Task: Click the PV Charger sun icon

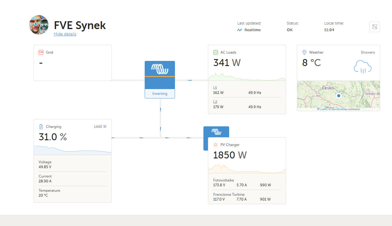Action: [x=216, y=145]
